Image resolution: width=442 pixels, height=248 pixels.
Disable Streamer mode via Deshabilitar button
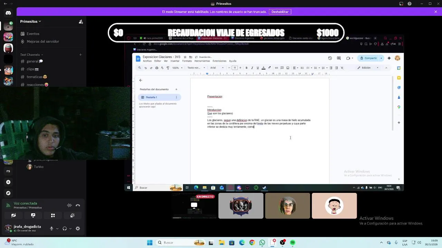pos(280,12)
